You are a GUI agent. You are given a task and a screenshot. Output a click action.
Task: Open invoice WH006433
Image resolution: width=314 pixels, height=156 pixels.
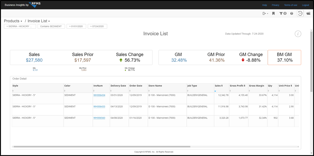99,106
